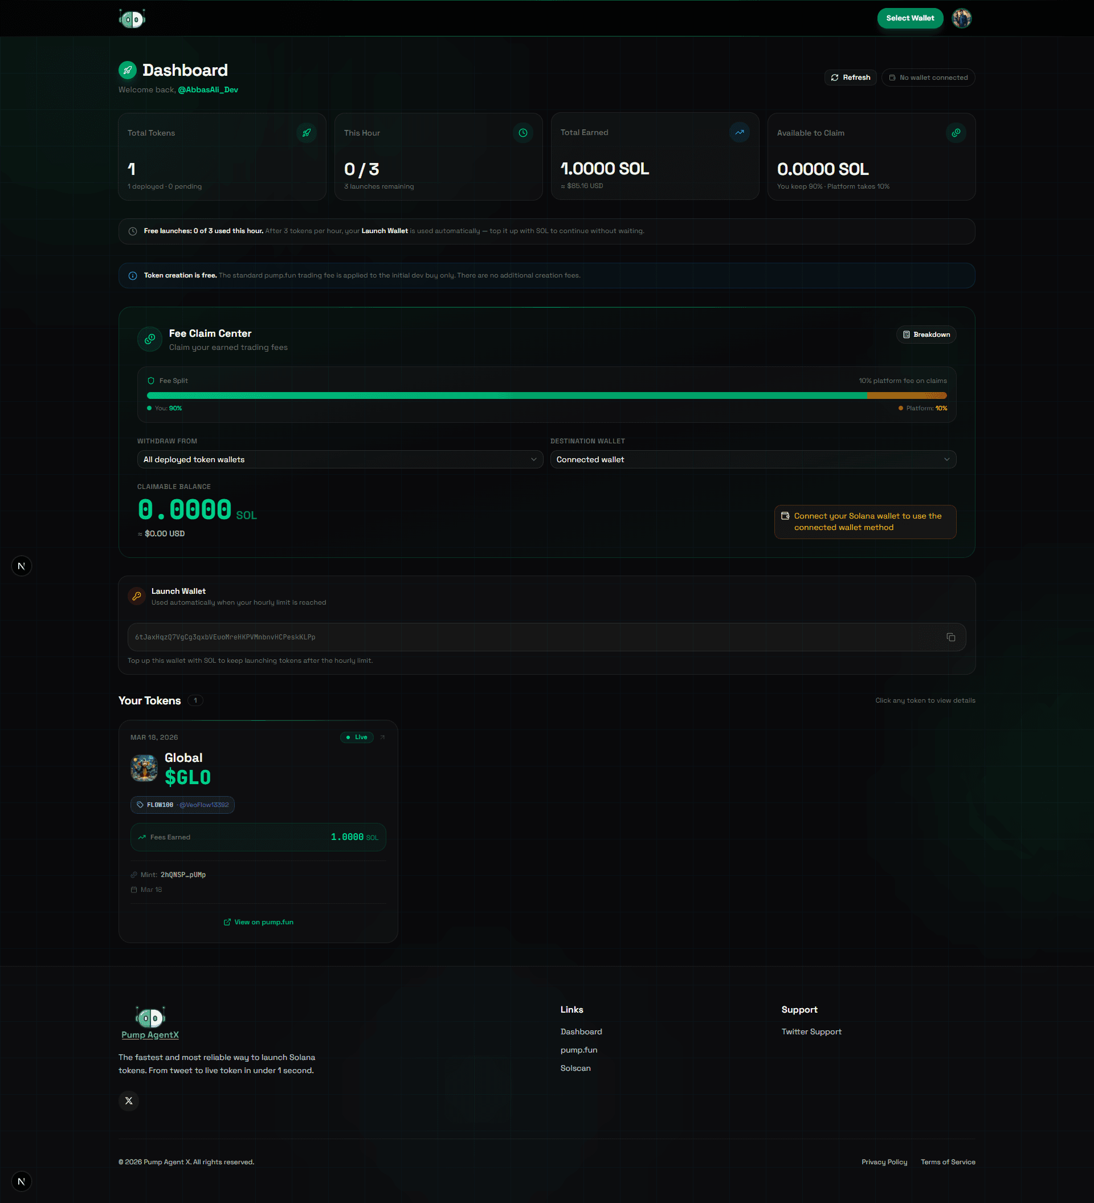Click the Live status badge on Global token
This screenshot has height=1203, width=1094.
[x=357, y=737]
